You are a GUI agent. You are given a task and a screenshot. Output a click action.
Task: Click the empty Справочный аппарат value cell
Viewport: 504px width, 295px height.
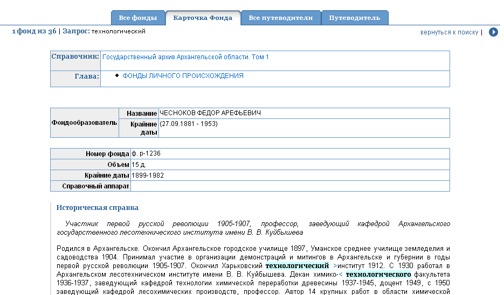click(x=289, y=186)
